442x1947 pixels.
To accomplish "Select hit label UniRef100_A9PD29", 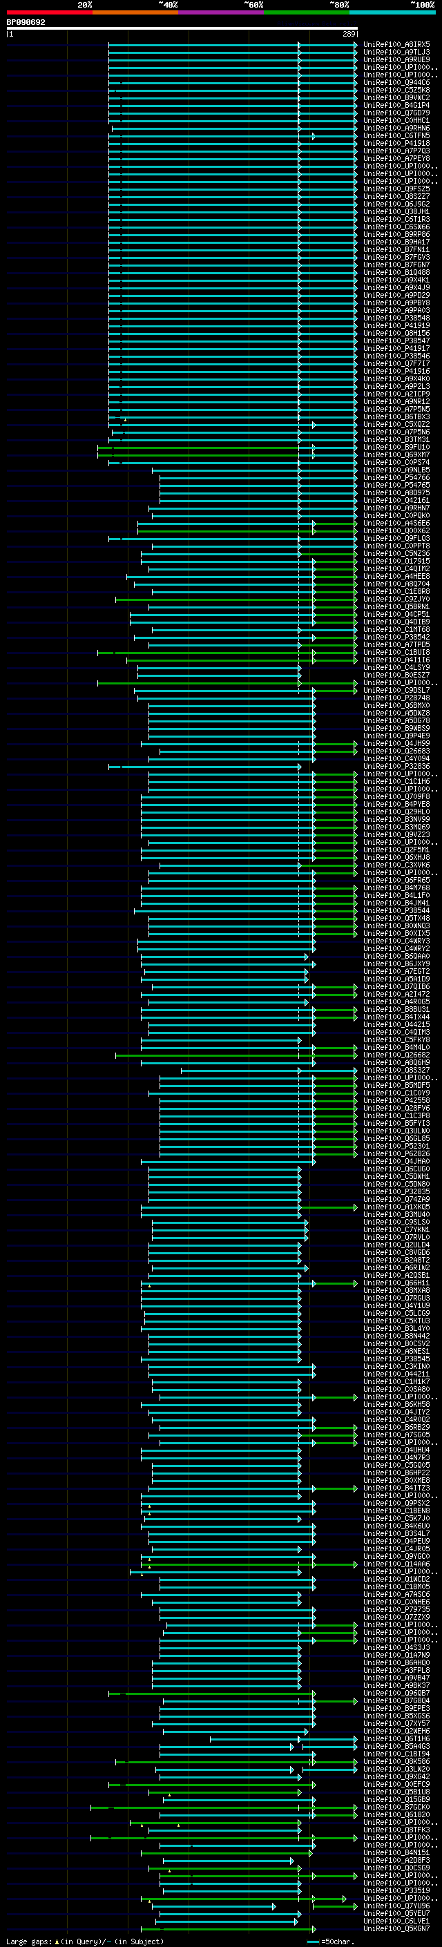I will (x=396, y=296).
